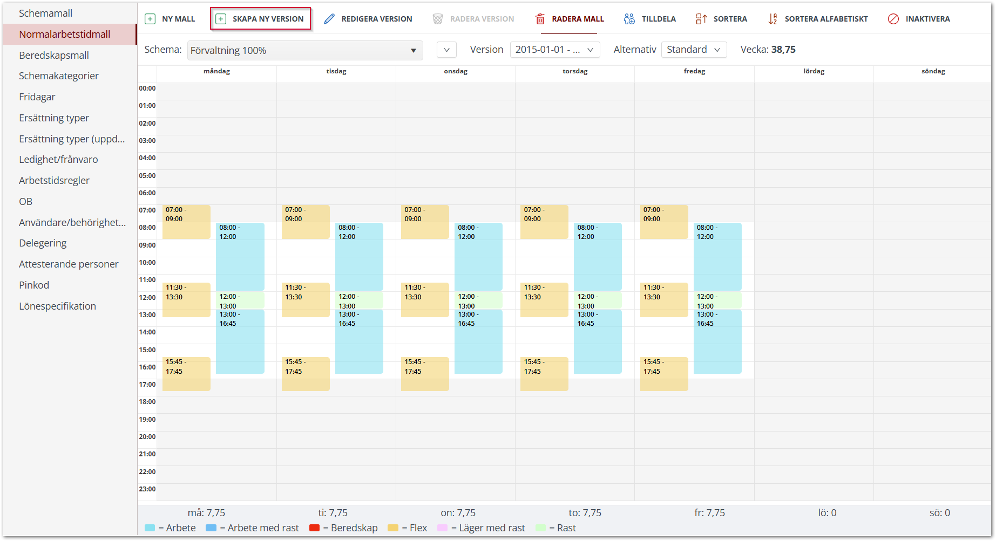
Task: Click the 12:00 time row label
Action: pos(147,298)
